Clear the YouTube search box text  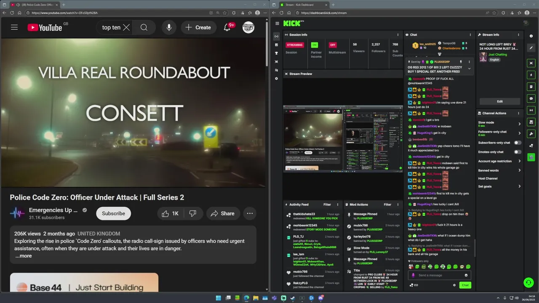coord(126,27)
